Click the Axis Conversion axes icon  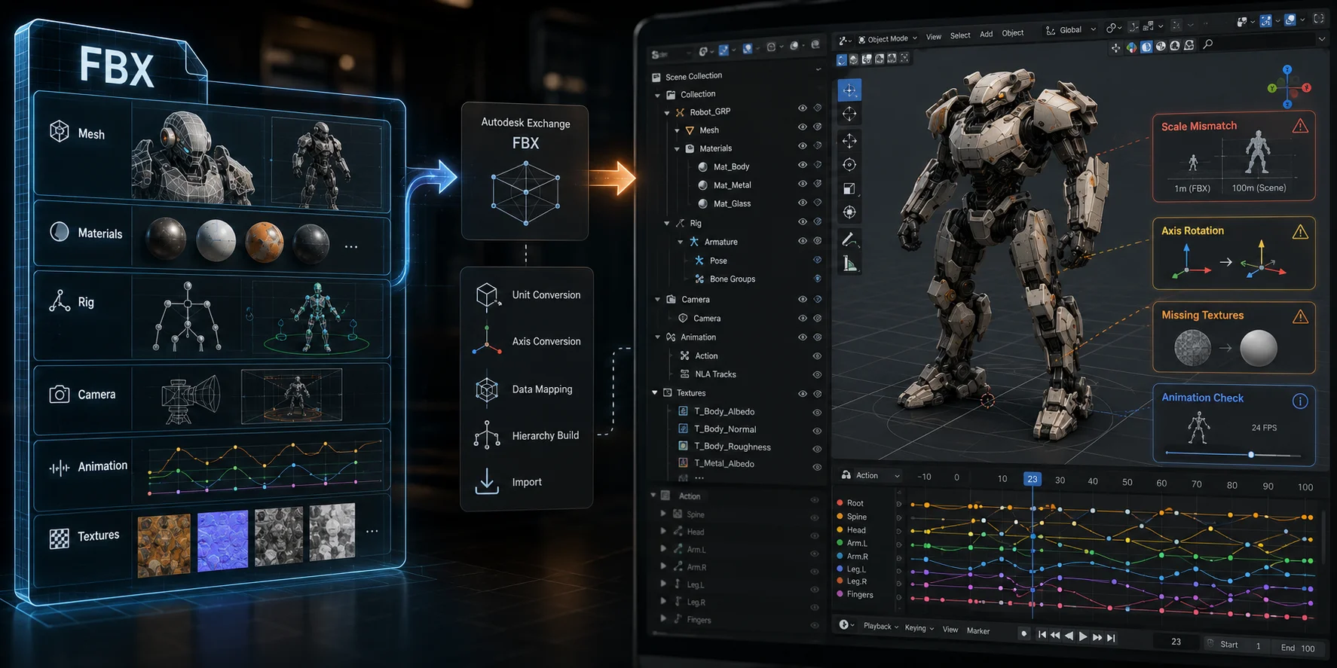pyautogui.click(x=487, y=340)
